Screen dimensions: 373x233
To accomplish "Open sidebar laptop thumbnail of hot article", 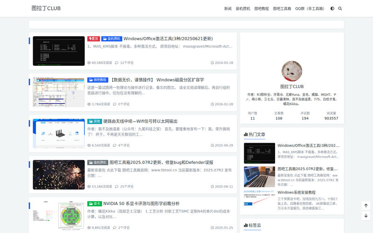I will coord(260,177).
